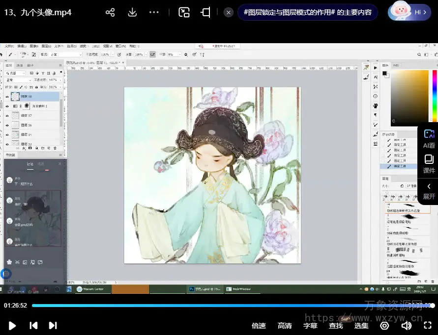Expand the right sidebar with 展开
This screenshot has width=438, height=335.
[x=429, y=191]
